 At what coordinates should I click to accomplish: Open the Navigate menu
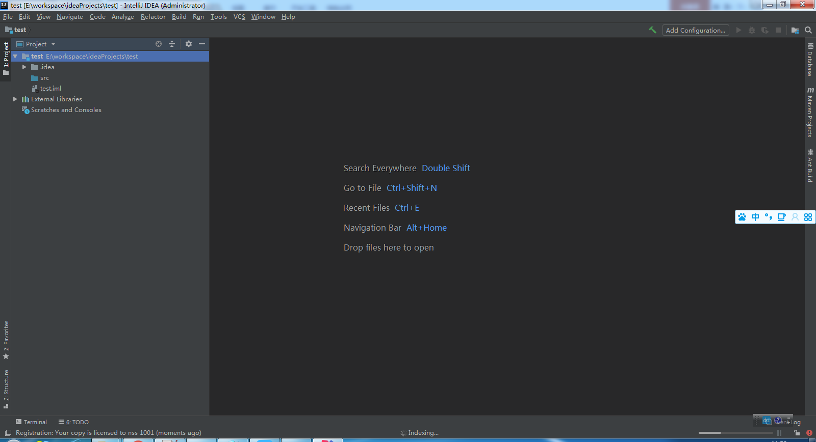[70, 17]
